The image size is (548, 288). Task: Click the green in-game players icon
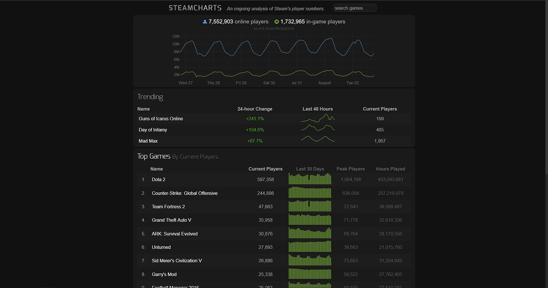pyautogui.click(x=276, y=21)
